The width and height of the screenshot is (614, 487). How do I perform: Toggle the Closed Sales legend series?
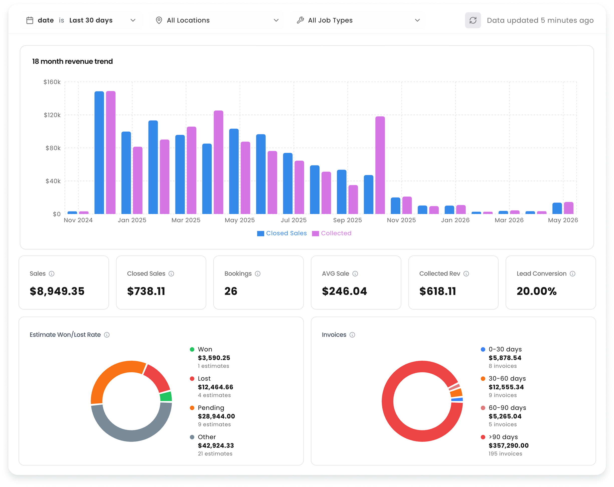[282, 233]
